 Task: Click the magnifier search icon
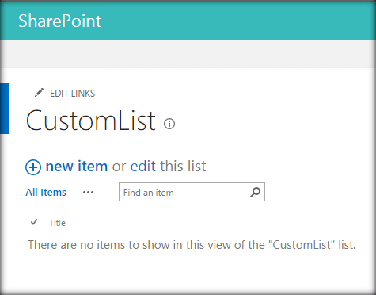tap(255, 192)
